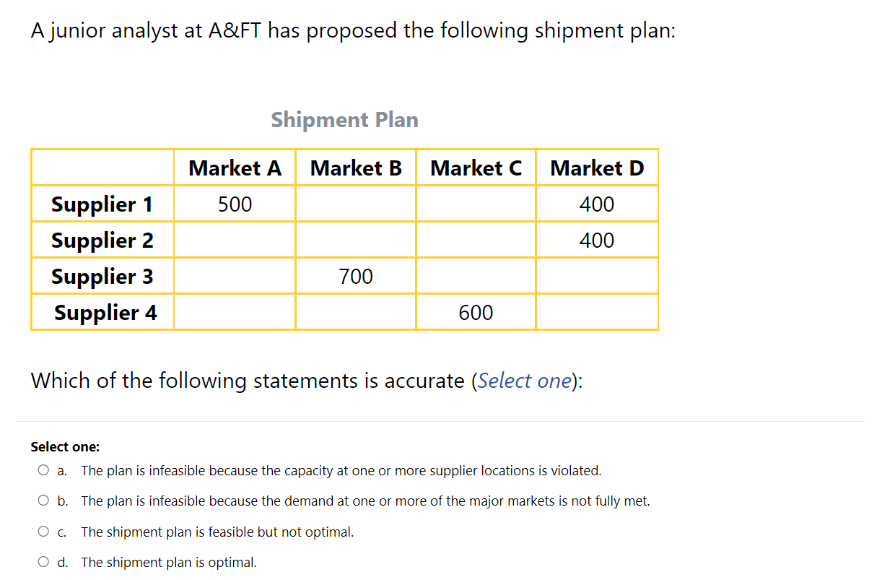Viewport: 882px width, 580px height.
Task: Click the Market B column header
Action: click(356, 168)
